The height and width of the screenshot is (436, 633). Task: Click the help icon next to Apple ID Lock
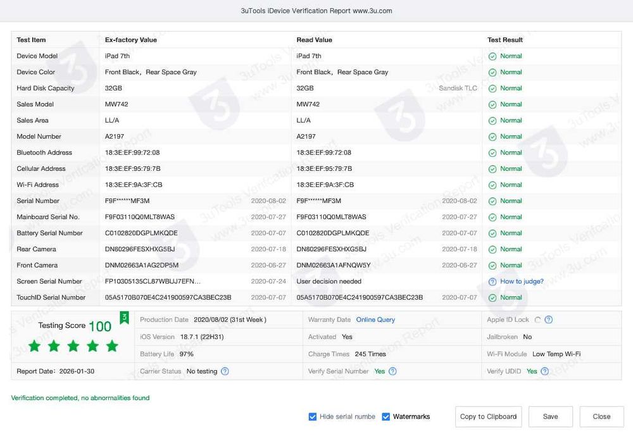[548, 320]
